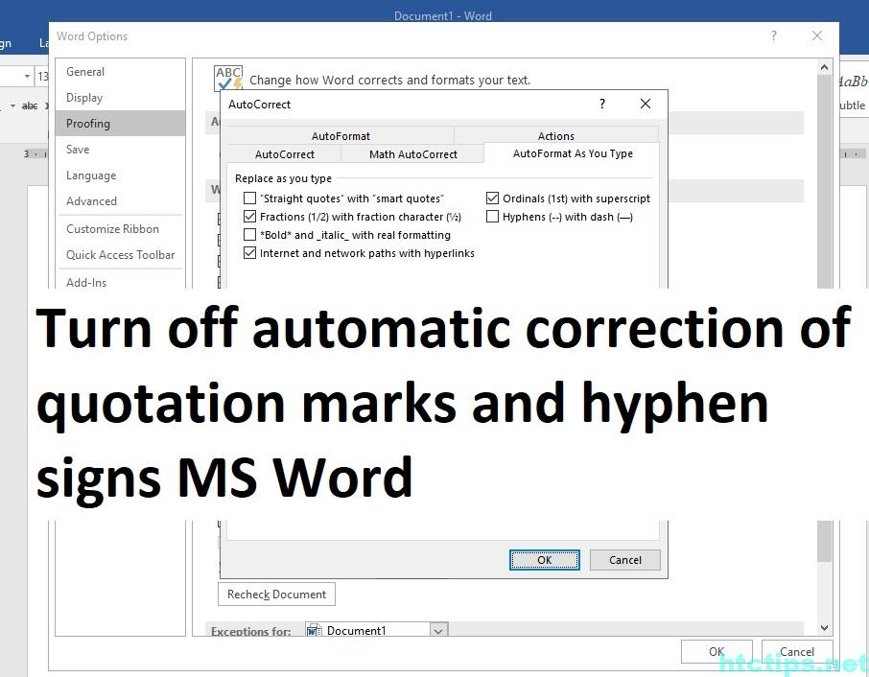869x677 pixels.
Task: Click OK in the AutoCorrect dialog
Action: (544, 560)
